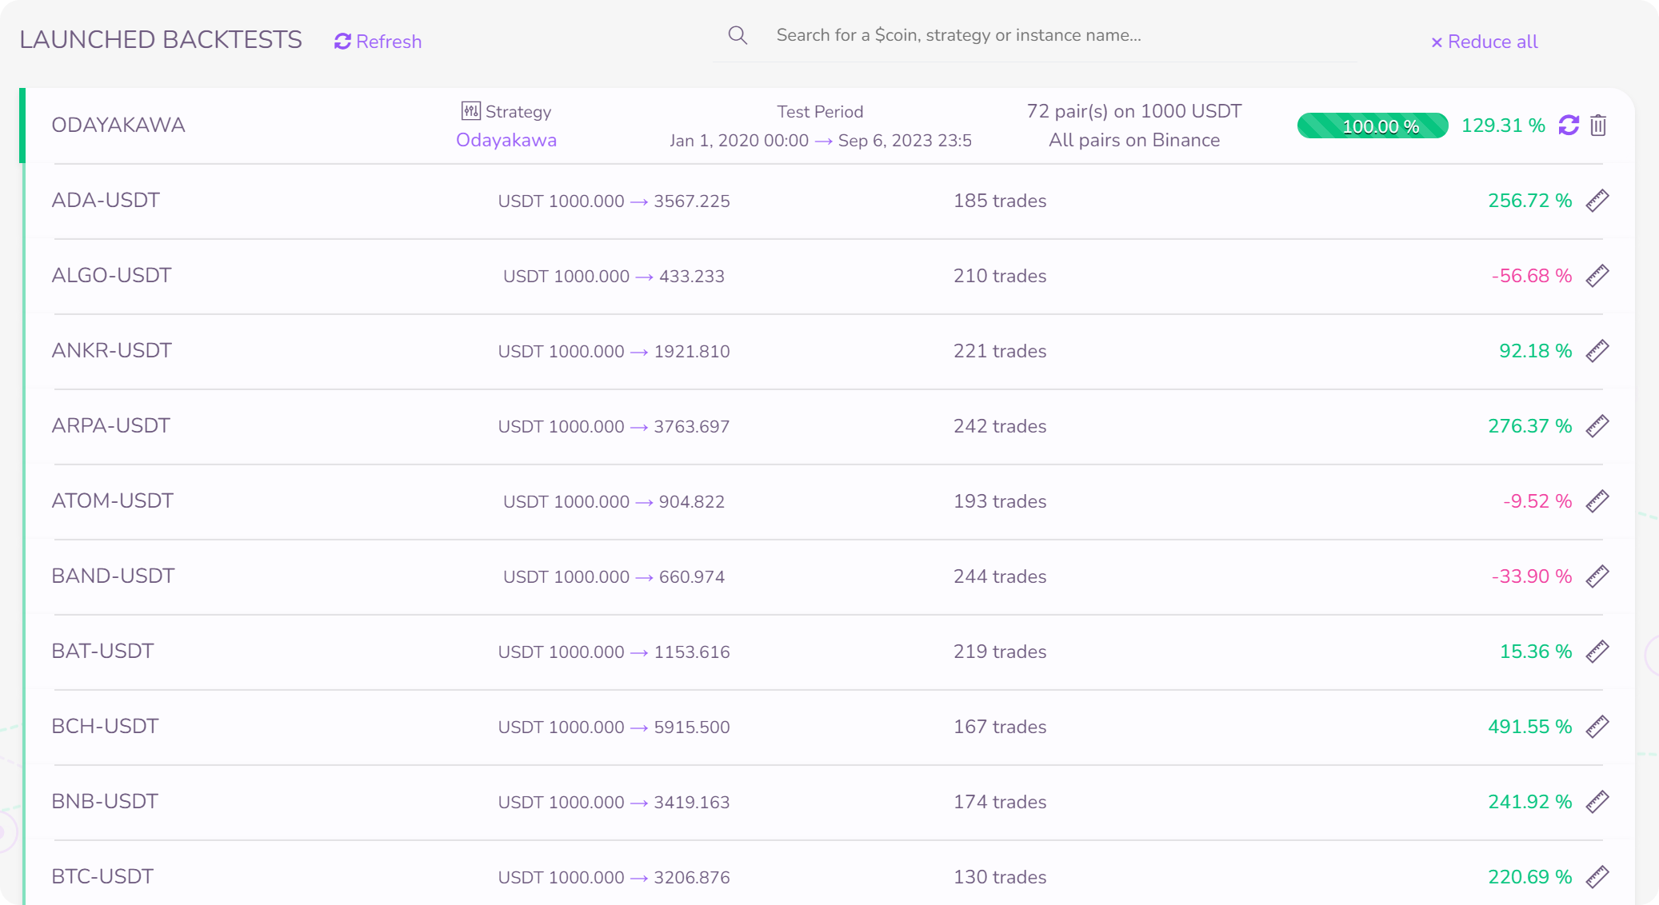Image resolution: width=1659 pixels, height=905 pixels.
Task: Click 244 trades in BAND row
Action: (1000, 576)
